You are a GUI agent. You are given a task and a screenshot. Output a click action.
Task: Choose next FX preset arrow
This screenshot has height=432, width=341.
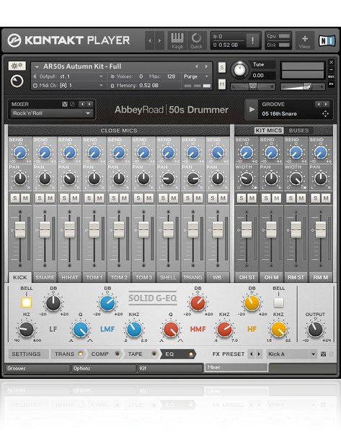259,354
